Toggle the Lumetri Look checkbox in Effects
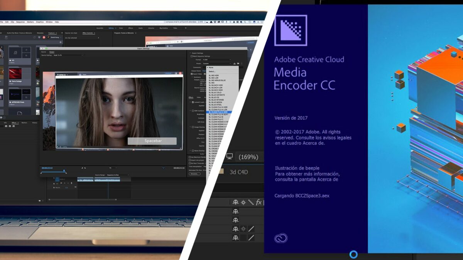 point(193,102)
